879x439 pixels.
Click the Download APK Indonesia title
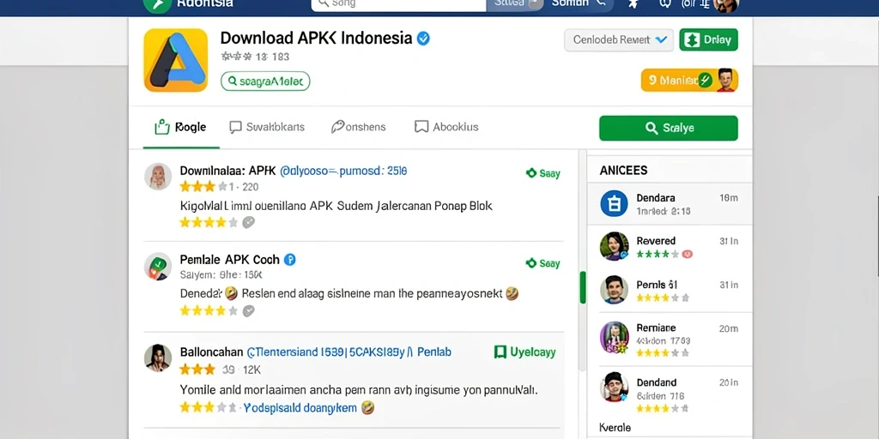point(316,38)
